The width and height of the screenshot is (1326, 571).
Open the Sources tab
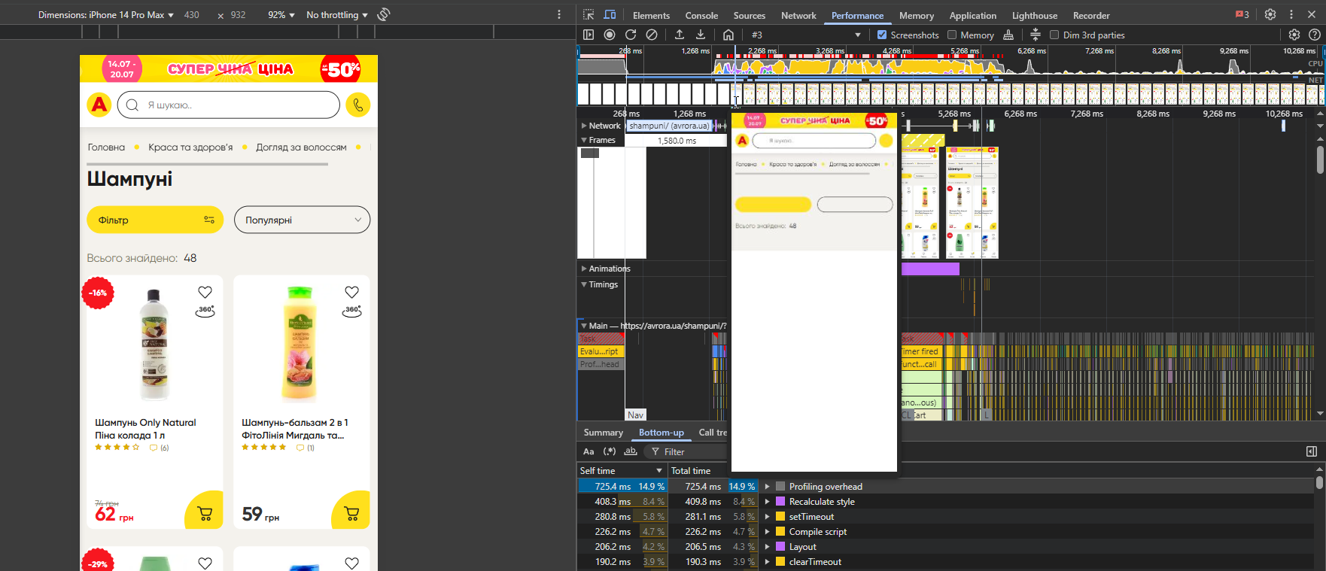[x=750, y=15]
